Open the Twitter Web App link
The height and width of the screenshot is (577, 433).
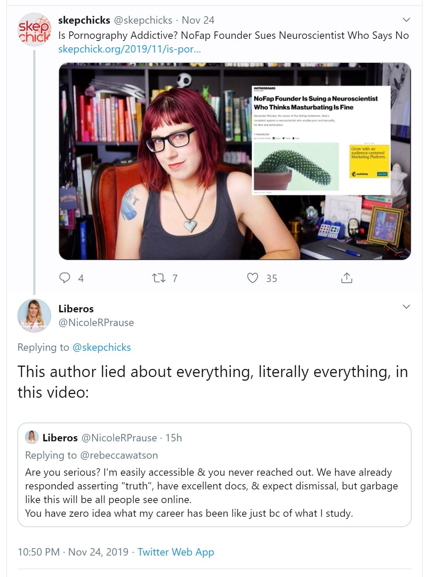[176, 552]
